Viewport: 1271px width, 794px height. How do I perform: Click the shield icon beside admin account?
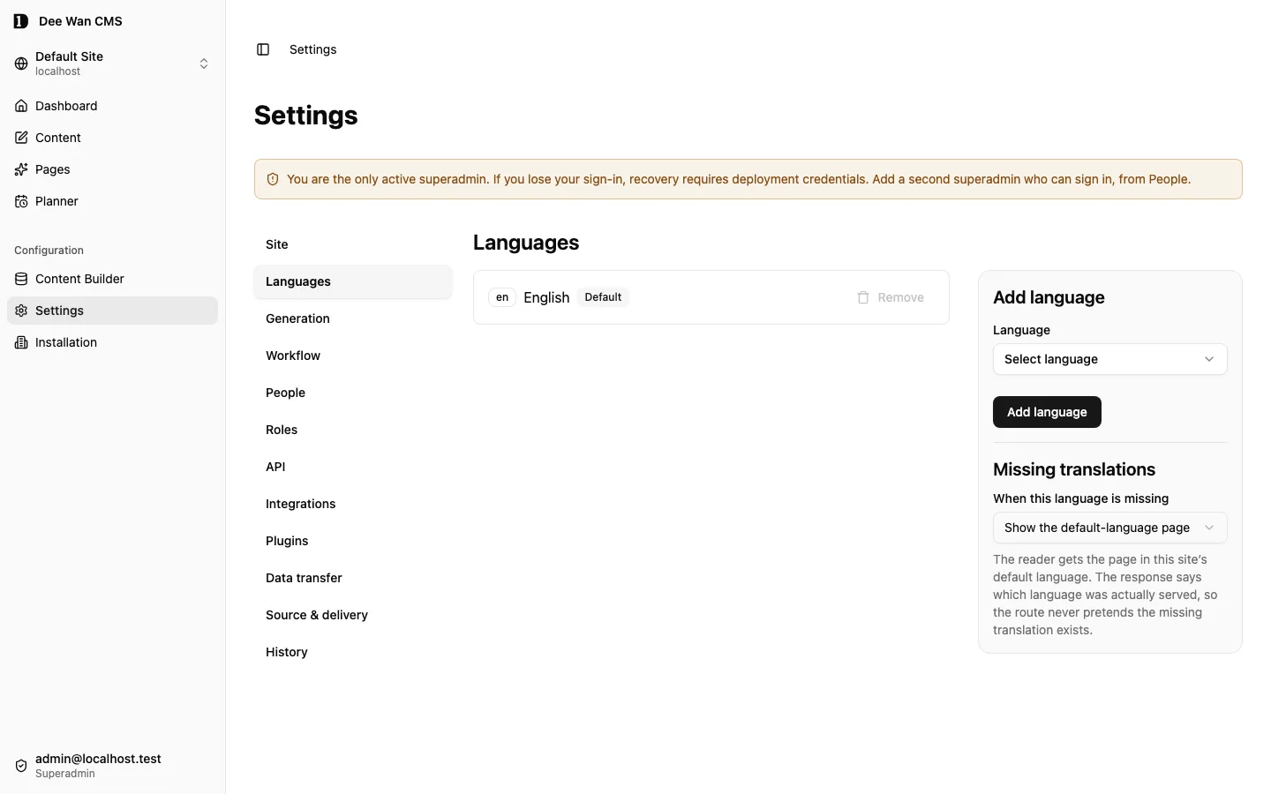(x=21, y=766)
